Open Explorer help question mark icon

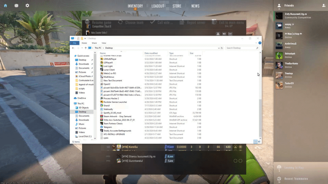point(260,43)
